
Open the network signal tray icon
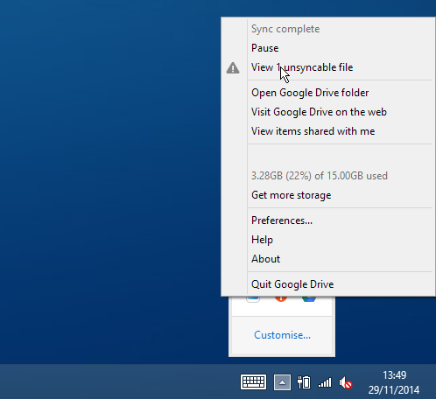(325, 382)
